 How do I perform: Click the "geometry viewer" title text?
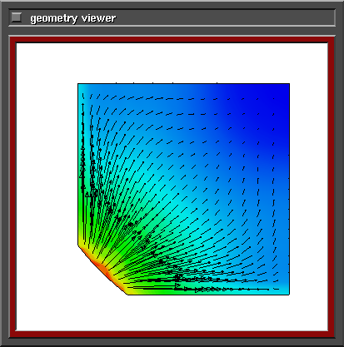point(73,18)
